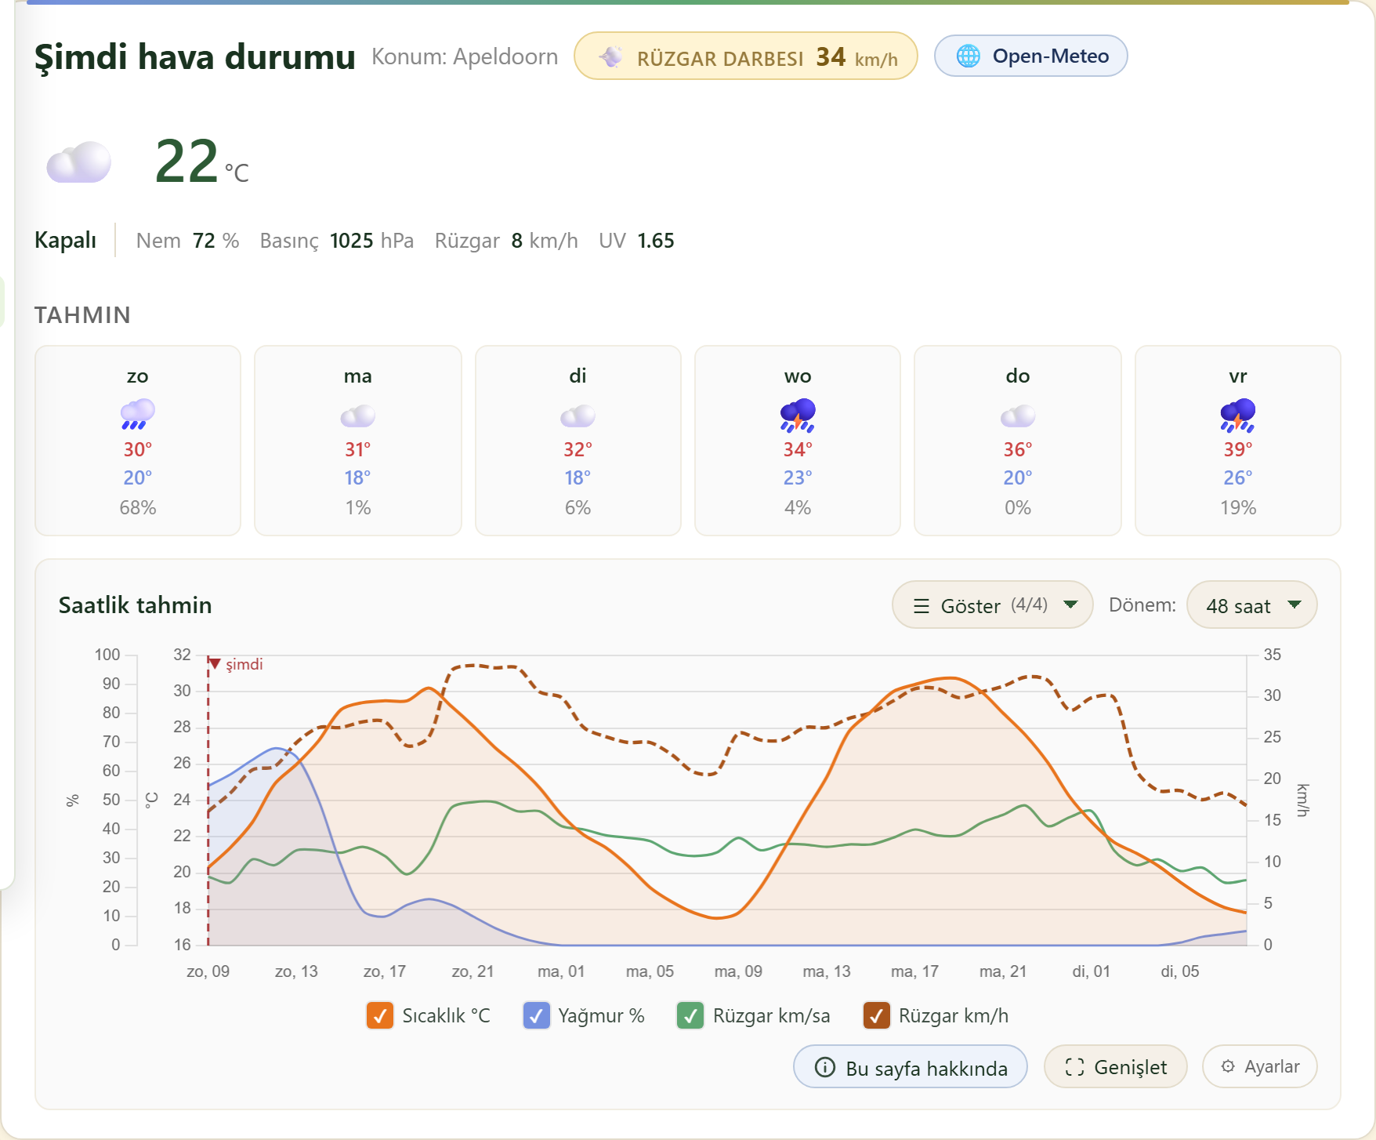This screenshot has width=1376, height=1140.
Task: Click the Rüzgar Darbesi 34 km/h badge
Action: (746, 56)
